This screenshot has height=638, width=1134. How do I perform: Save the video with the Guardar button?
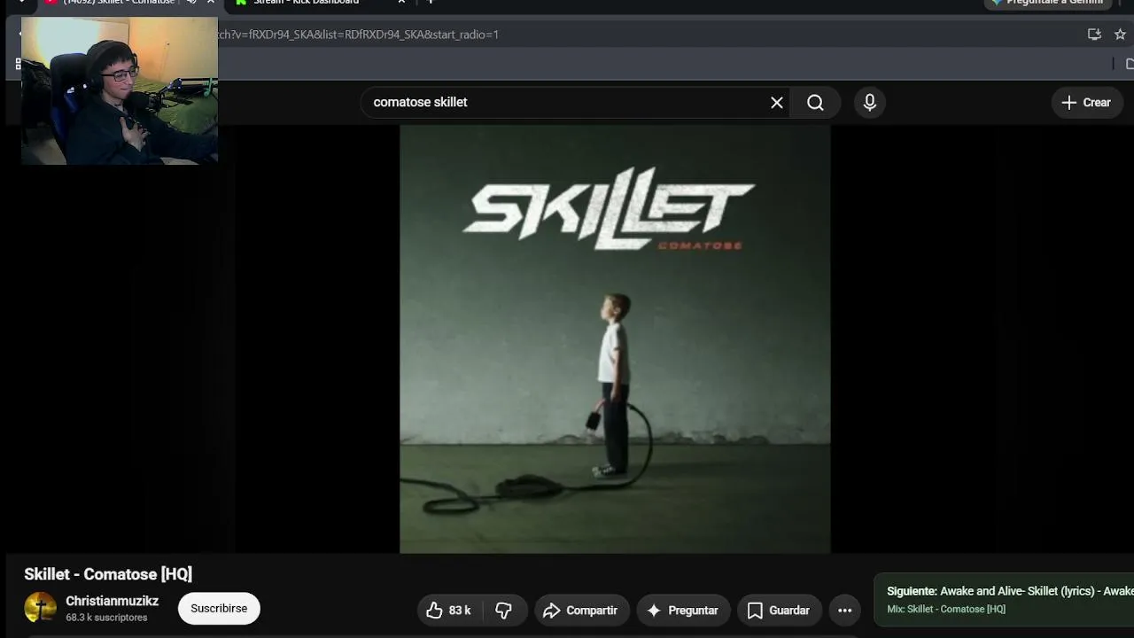[x=780, y=610]
